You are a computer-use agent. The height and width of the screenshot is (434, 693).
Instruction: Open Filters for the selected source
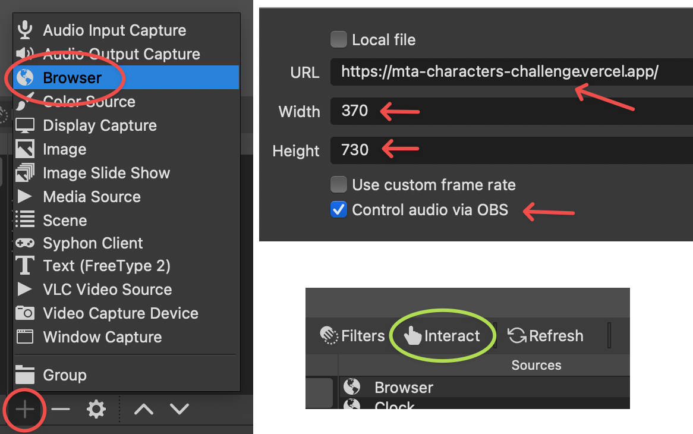pos(352,336)
